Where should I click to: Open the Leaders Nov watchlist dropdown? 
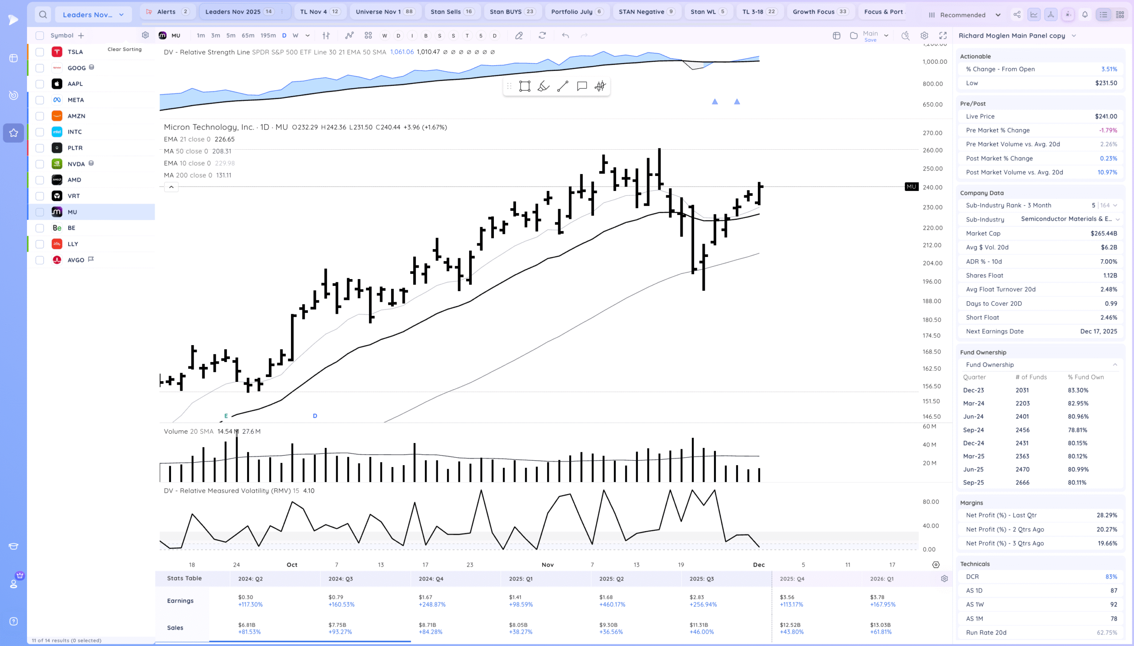click(x=93, y=15)
